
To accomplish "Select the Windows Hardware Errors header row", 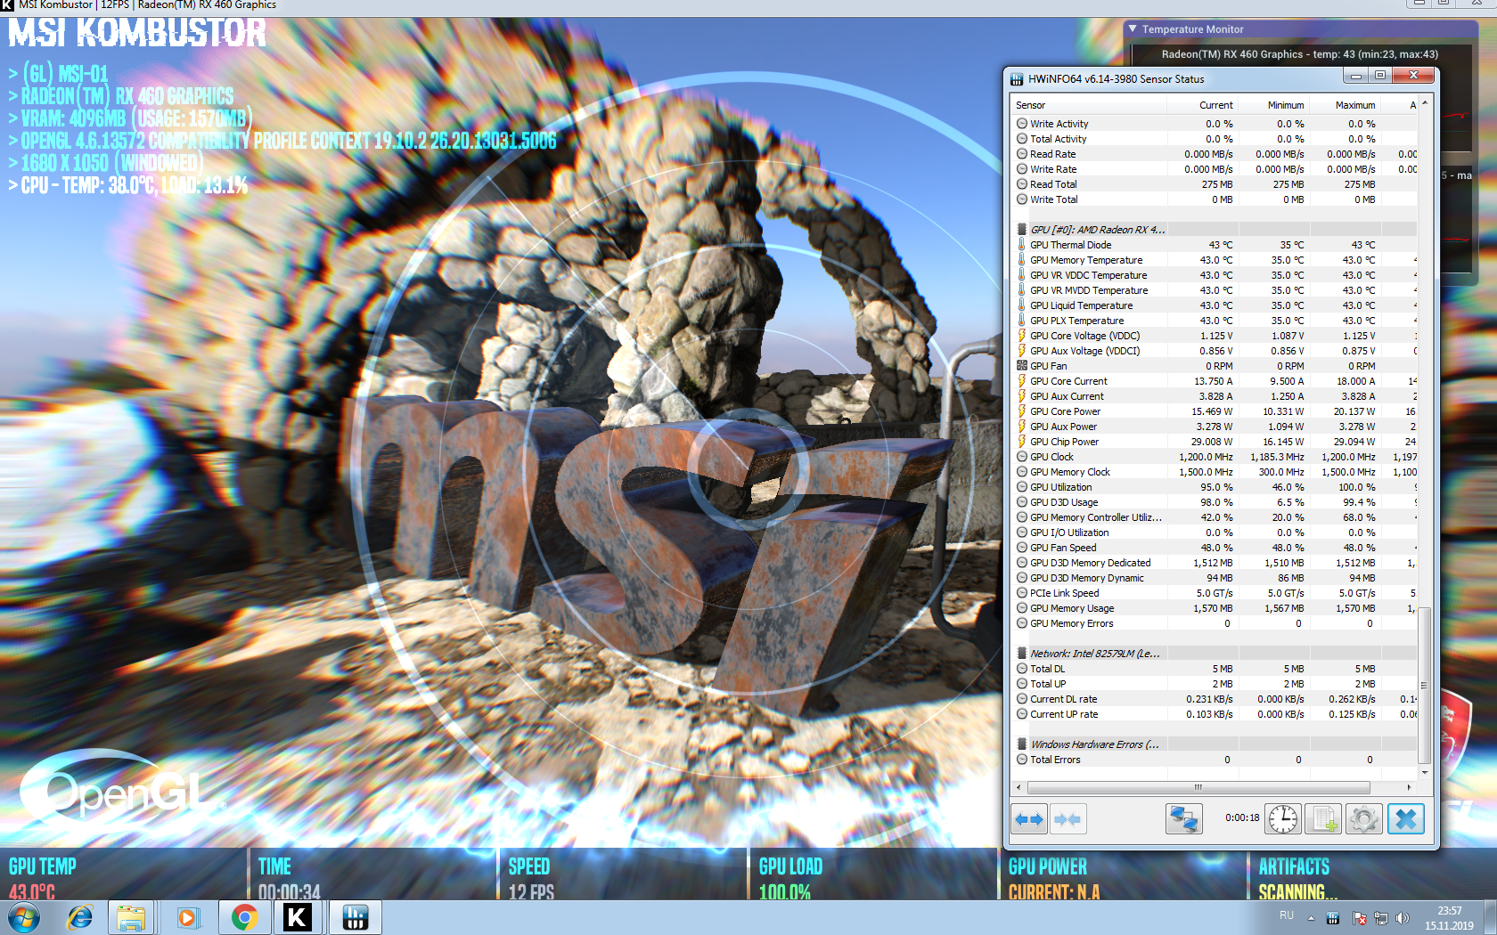I will coord(1215,744).
